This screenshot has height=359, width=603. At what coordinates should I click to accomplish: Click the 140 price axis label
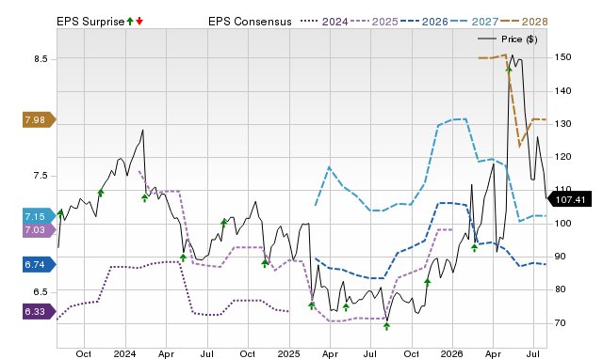[x=562, y=91]
